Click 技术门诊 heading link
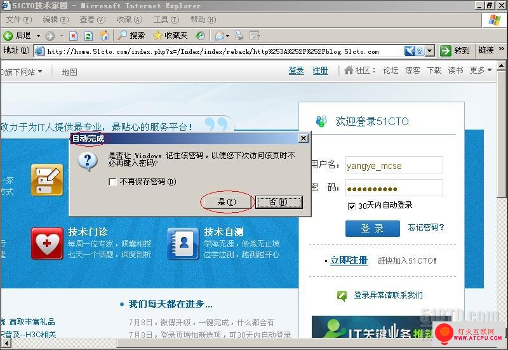This screenshot has width=508, height=350. coord(88,232)
